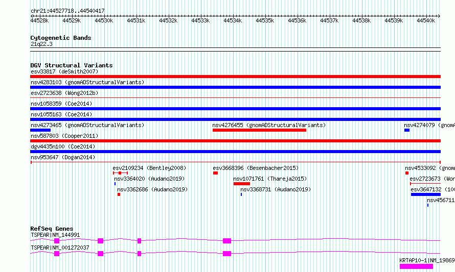Select the RefSeq Genes track heading
This screenshot has height=272, width=455.
click(x=52, y=229)
